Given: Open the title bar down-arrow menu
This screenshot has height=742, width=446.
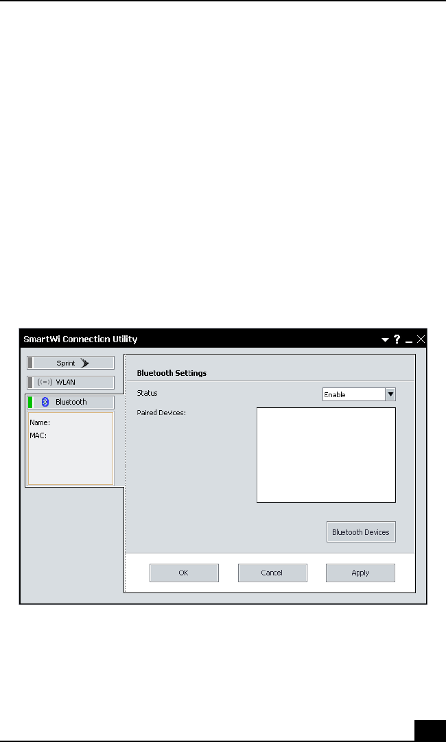Looking at the screenshot, I should (x=385, y=339).
